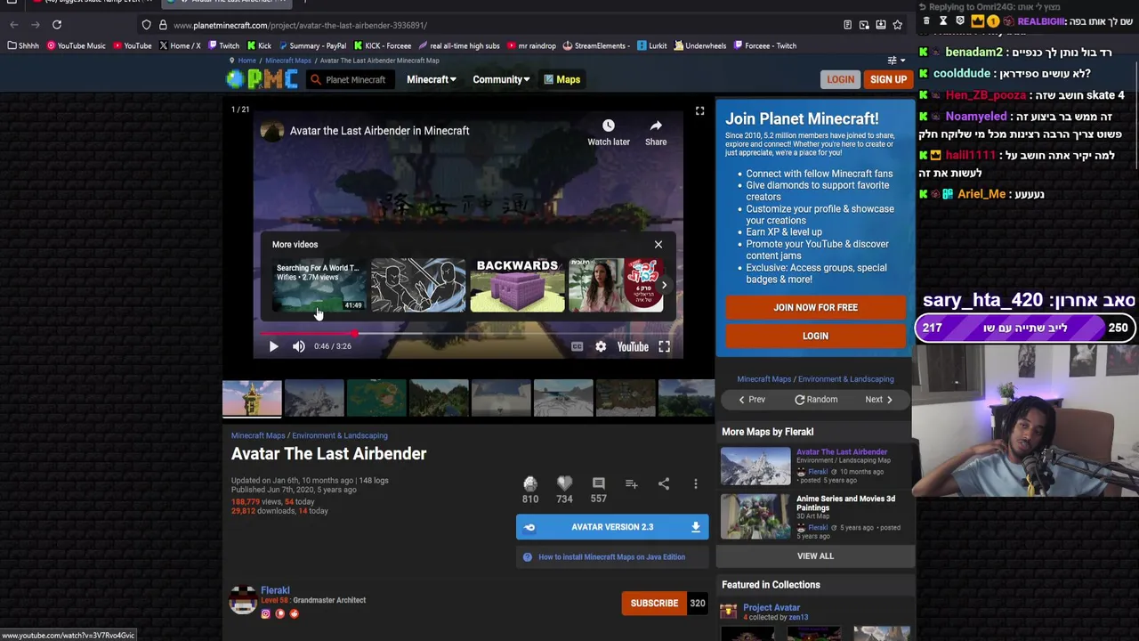
Task: Go to Next map
Action: [879, 400]
